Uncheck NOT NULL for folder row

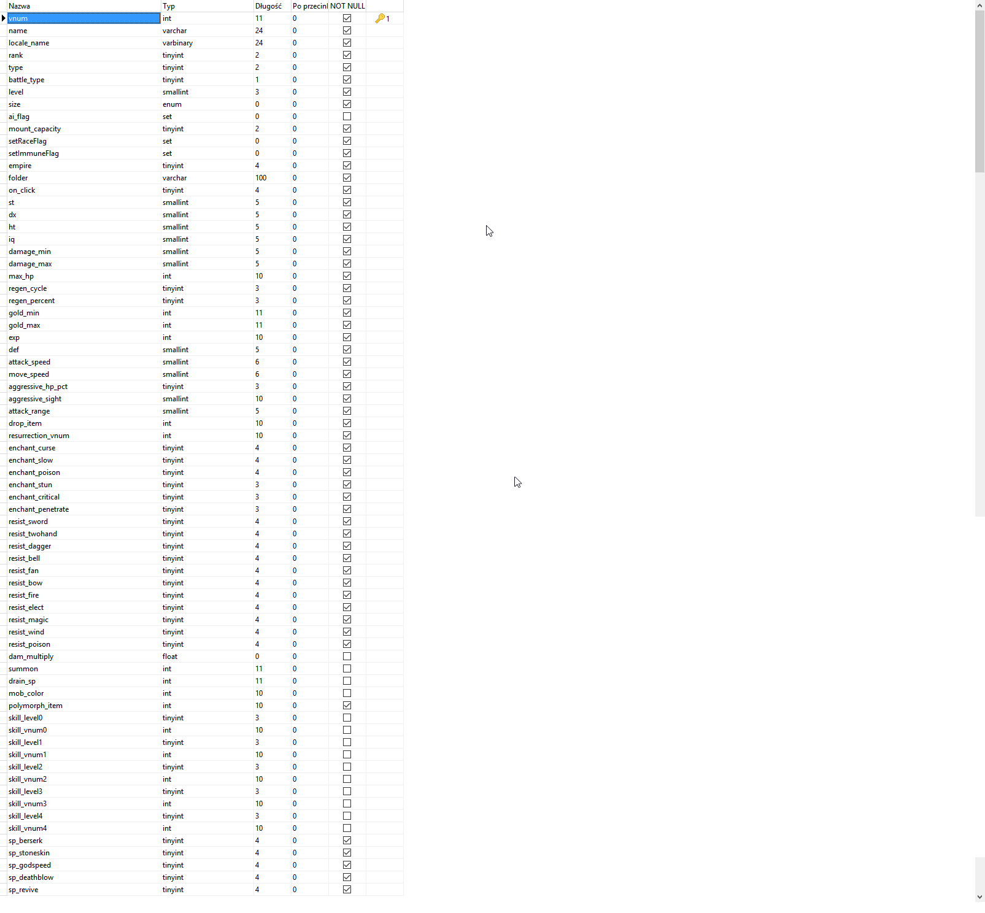[x=347, y=178]
